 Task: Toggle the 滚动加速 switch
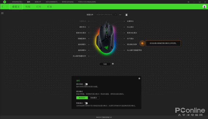[86, 84]
